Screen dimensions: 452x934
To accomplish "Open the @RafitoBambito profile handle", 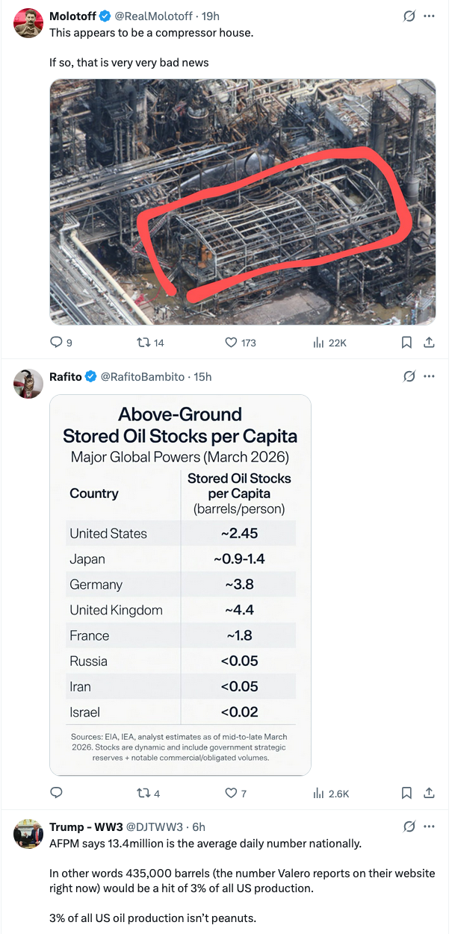I will point(142,376).
